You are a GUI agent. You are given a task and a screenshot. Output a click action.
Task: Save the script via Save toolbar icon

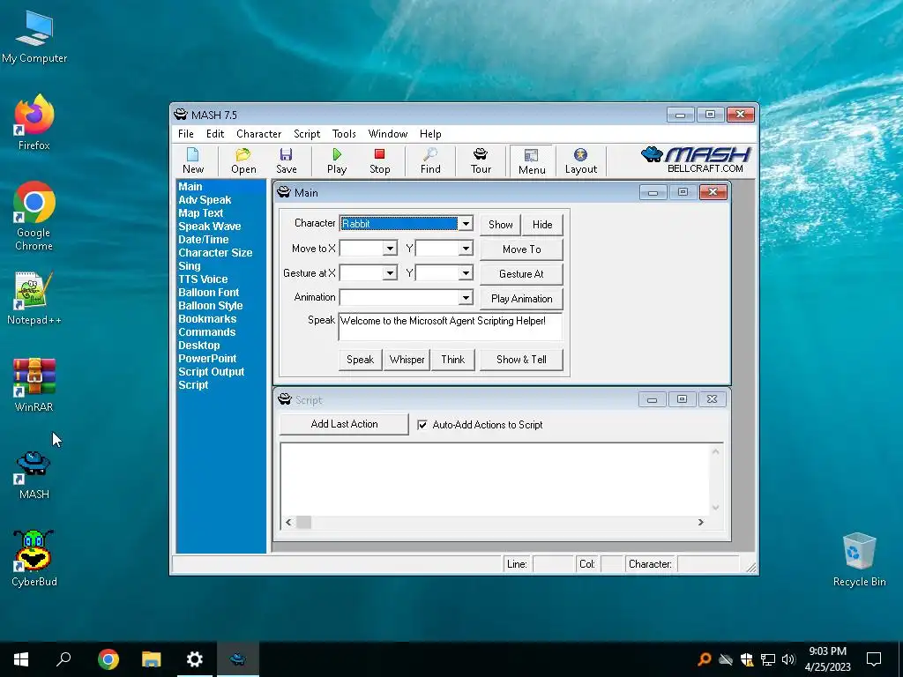[287, 160]
